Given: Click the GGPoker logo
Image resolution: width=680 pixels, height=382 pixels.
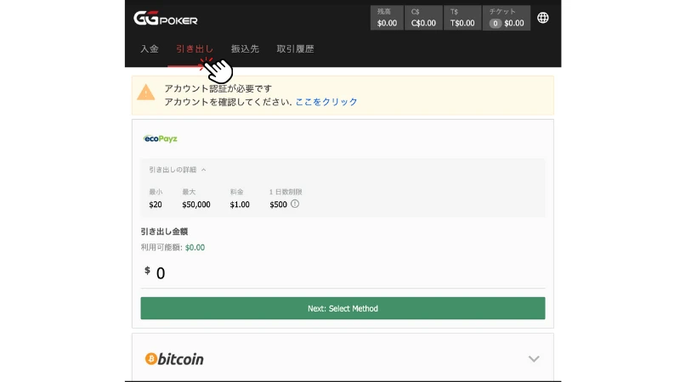Looking at the screenshot, I should (x=165, y=18).
